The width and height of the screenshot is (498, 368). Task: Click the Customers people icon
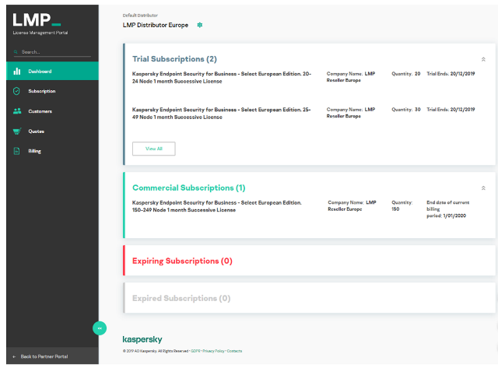tap(16, 111)
